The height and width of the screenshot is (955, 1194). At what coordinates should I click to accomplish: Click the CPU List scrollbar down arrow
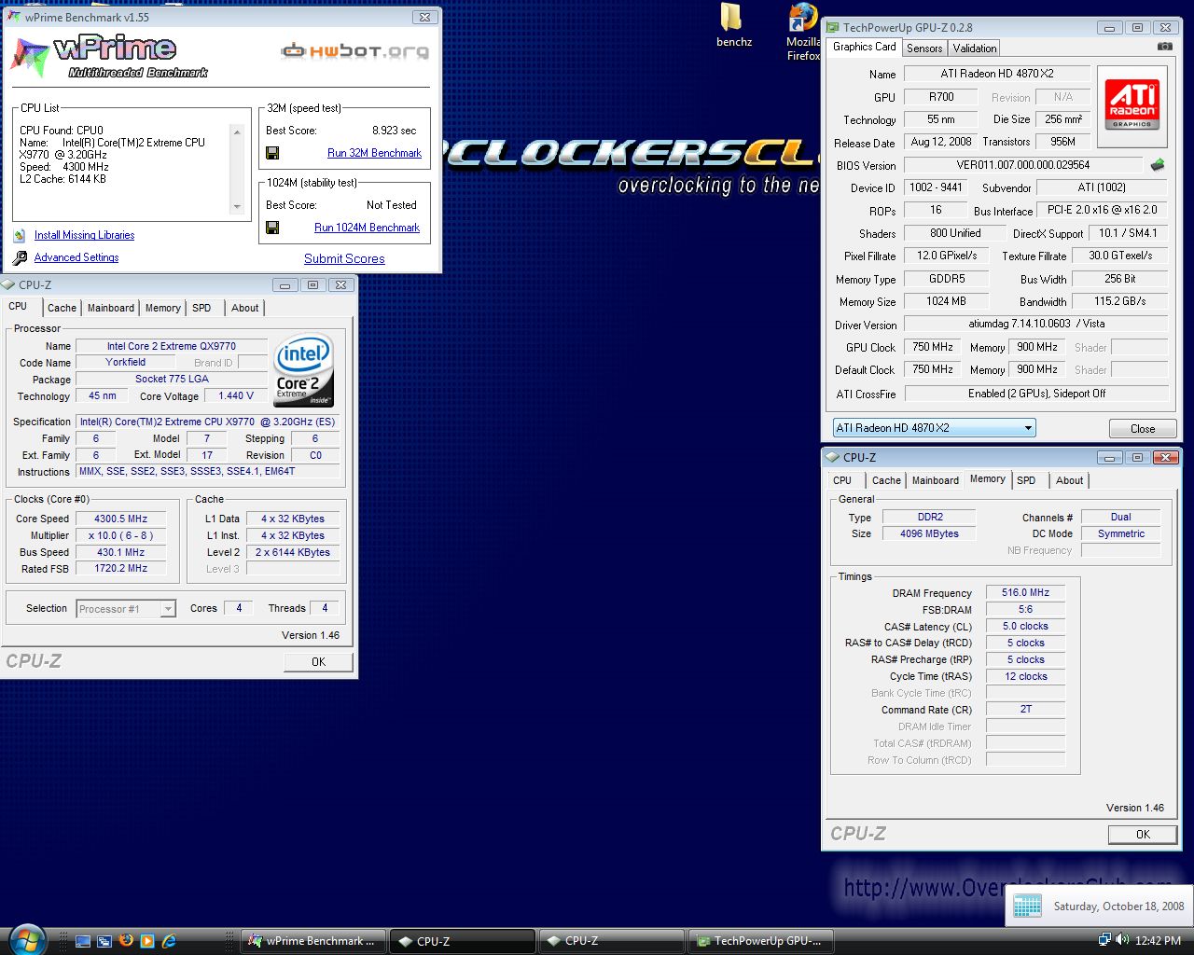tap(237, 208)
